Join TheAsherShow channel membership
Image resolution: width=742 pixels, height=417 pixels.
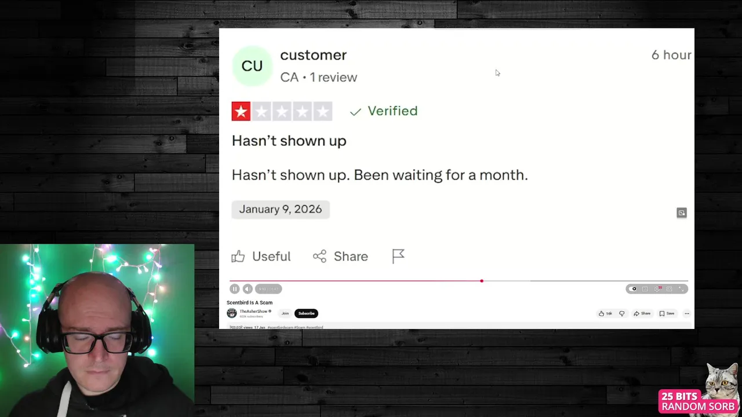[x=285, y=313]
